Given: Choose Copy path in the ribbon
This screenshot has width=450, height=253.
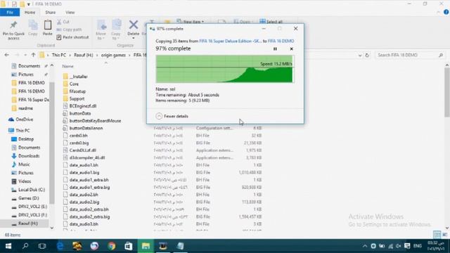Looking at the screenshot, I should pos(69,30).
